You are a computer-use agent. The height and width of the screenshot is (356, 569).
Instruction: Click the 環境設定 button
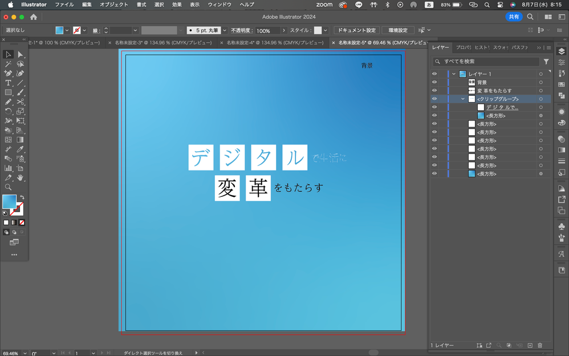pyautogui.click(x=398, y=30)
